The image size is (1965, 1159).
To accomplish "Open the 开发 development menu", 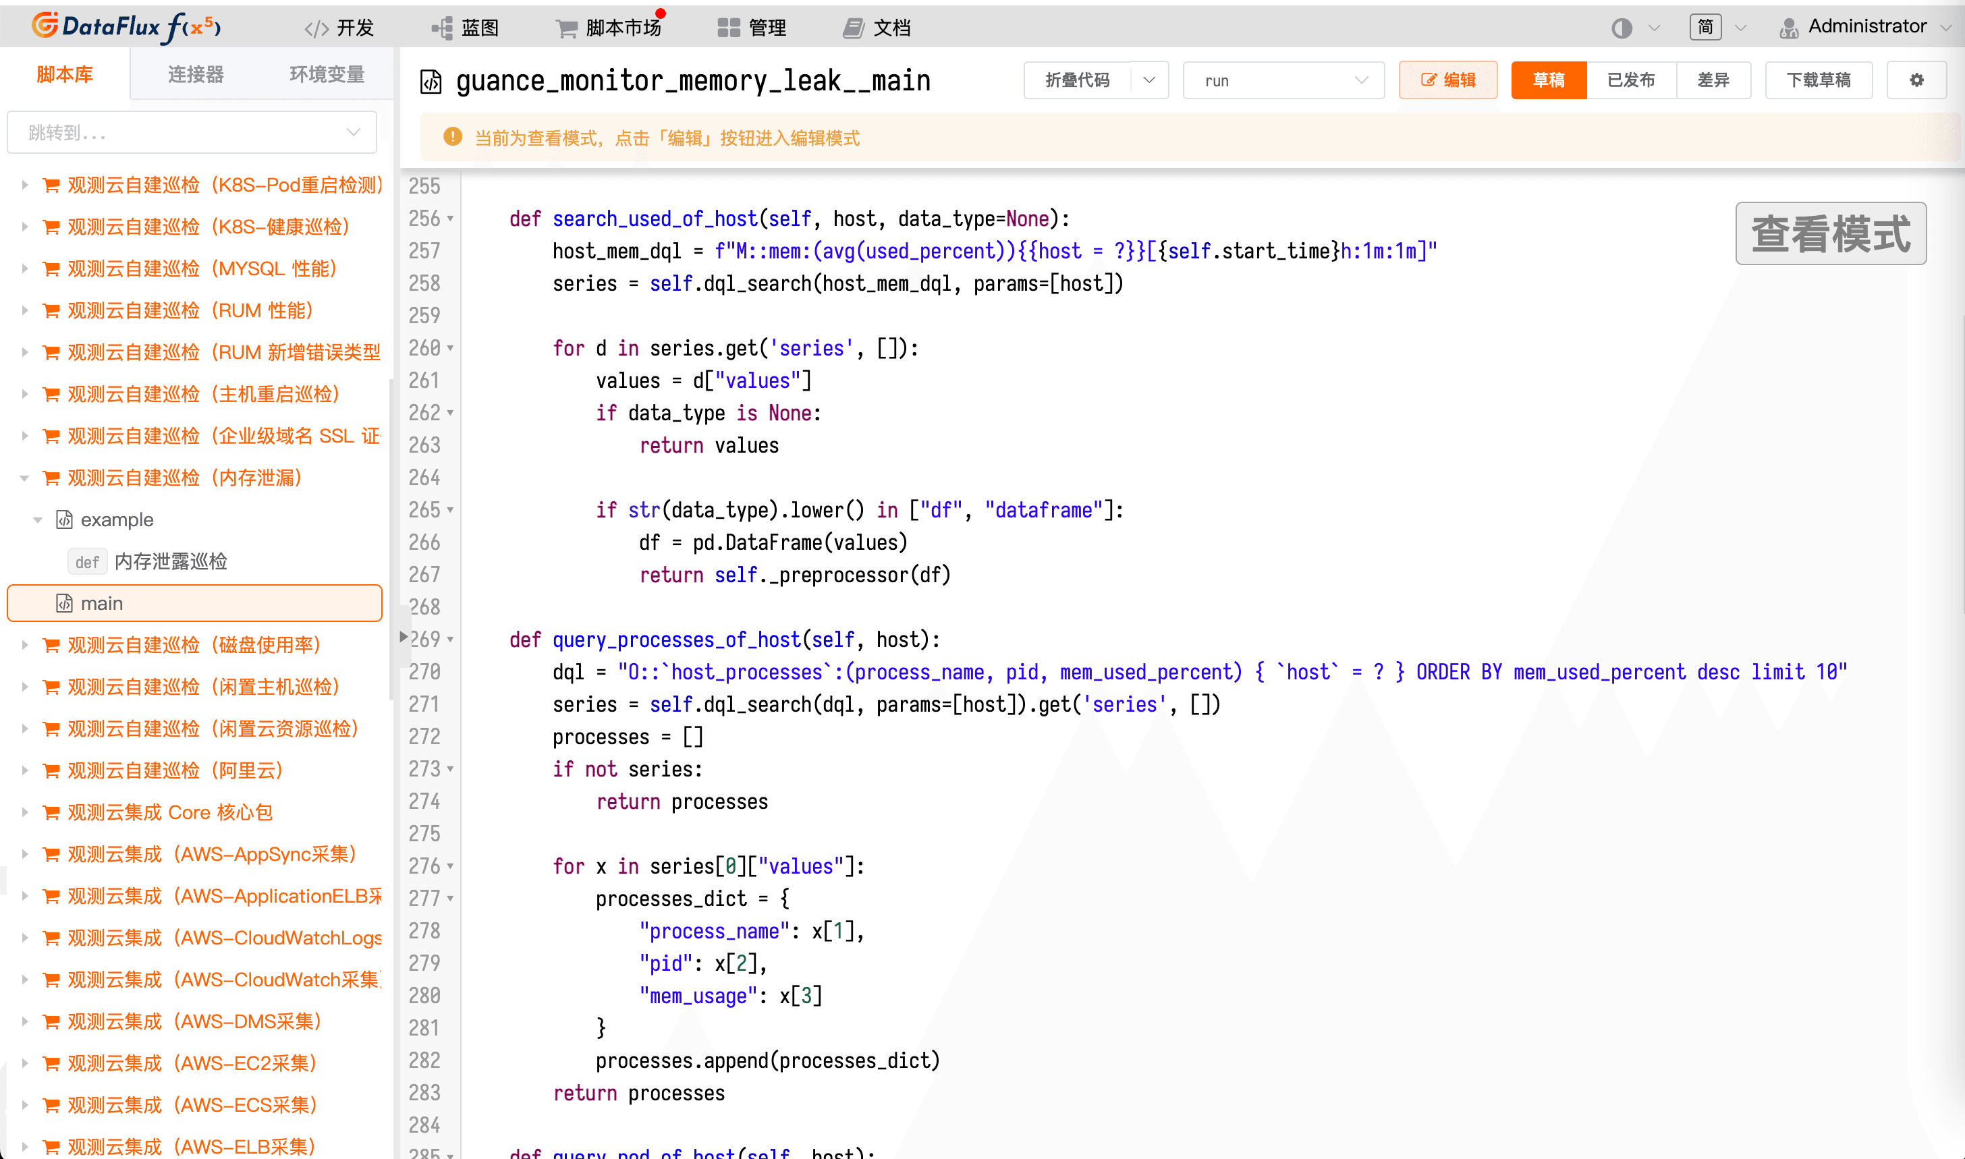I will 339,28.
